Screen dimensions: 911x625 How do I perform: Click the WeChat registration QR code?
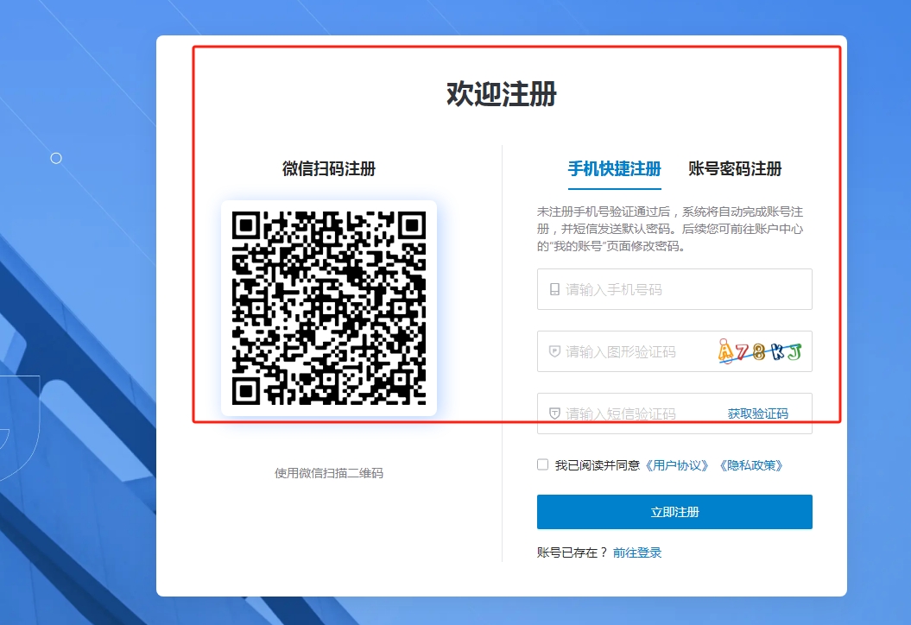click(x=329, y=308)
